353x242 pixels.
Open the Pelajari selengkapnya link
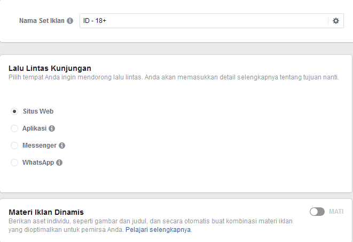(158, 230)
